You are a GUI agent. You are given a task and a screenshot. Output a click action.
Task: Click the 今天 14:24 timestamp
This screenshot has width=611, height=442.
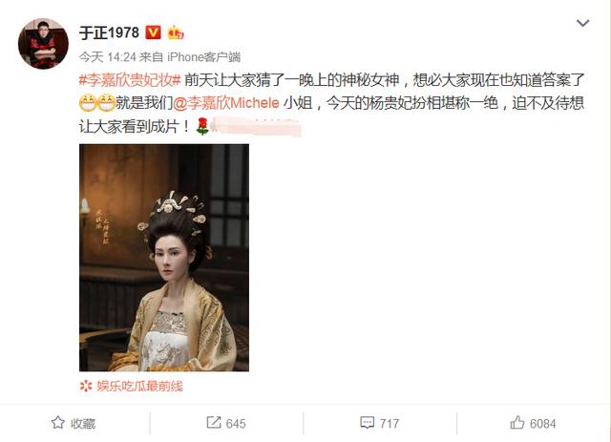[107, 57]
